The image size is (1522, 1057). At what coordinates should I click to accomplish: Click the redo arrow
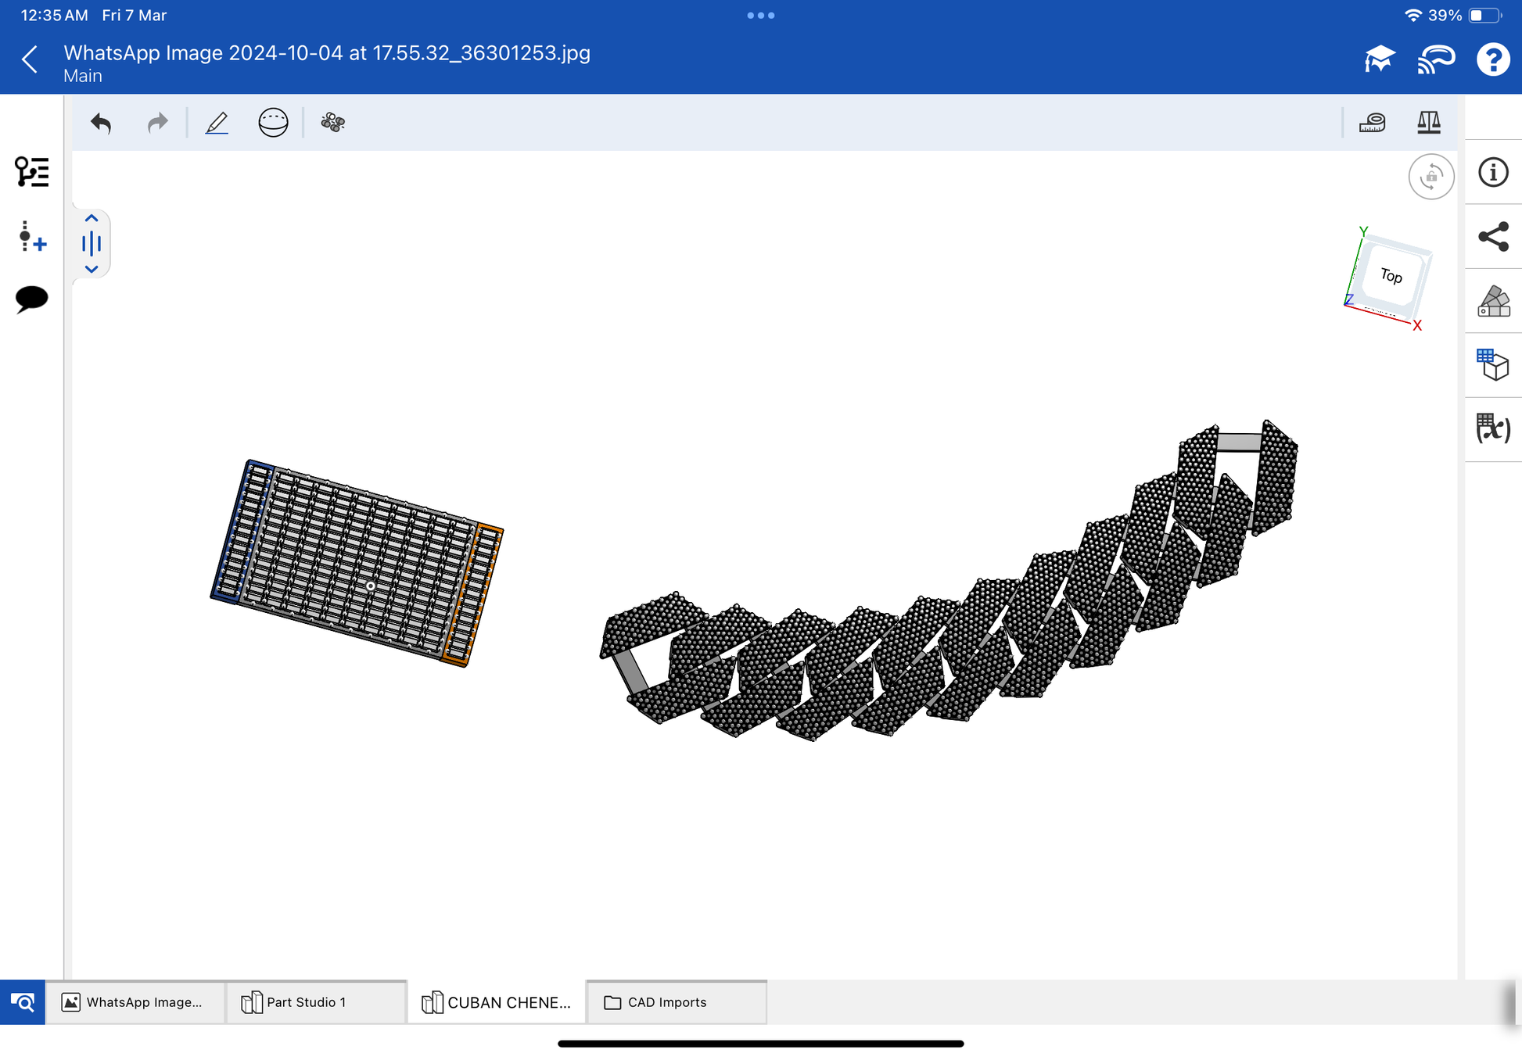point(157,123)
